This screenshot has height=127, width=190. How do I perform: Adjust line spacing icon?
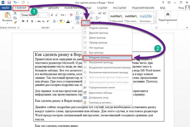pyautogui.click(x=97, y=18)
